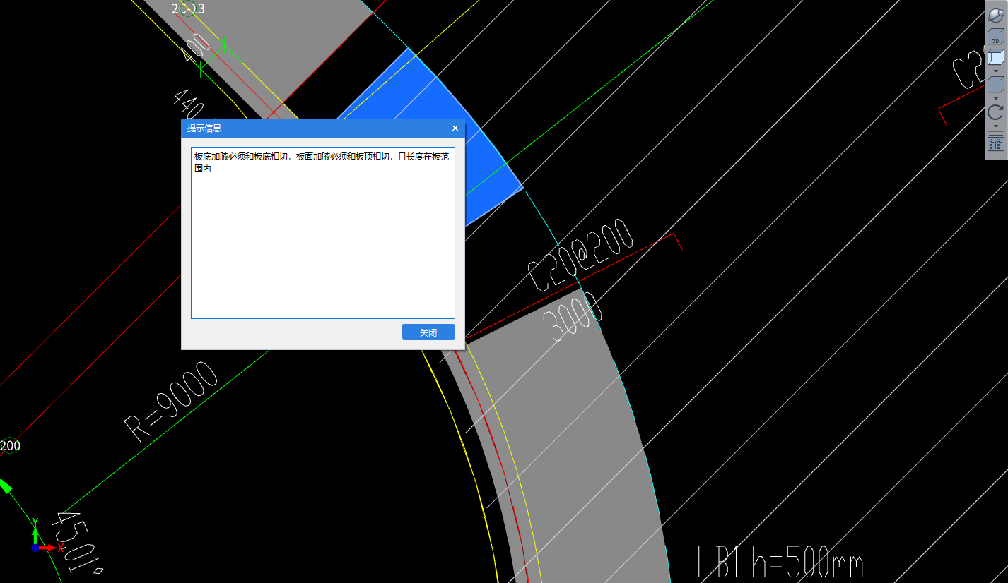Expand the dropdown under the solid cube

995,98
